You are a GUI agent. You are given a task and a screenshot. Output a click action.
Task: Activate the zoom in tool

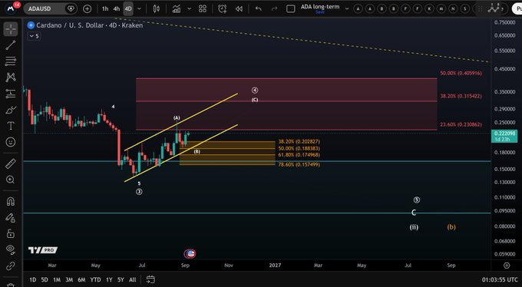click(x=11, y=180)
